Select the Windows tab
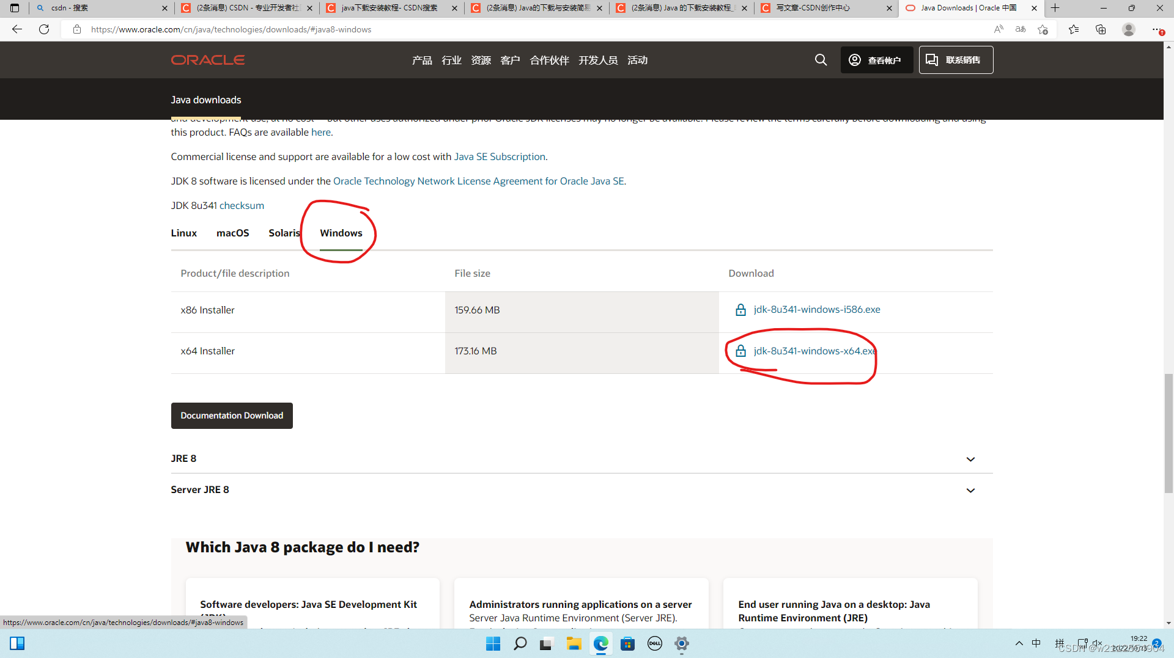The height and width of the screenshot is (658, 1174). (341, 233)
